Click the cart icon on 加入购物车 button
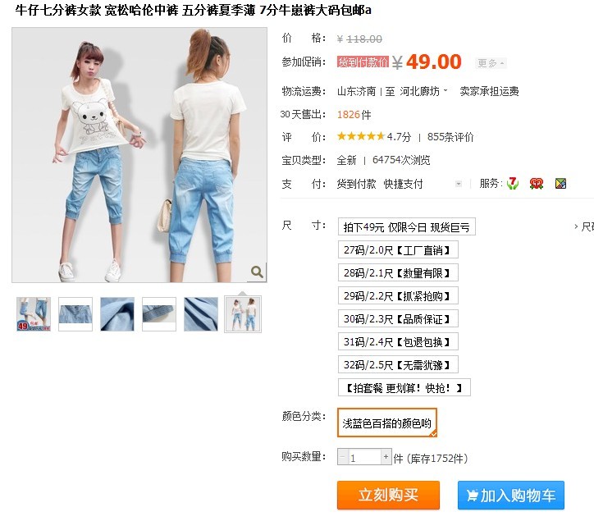This screenshot has height=521, width=594. coord(472,496)
